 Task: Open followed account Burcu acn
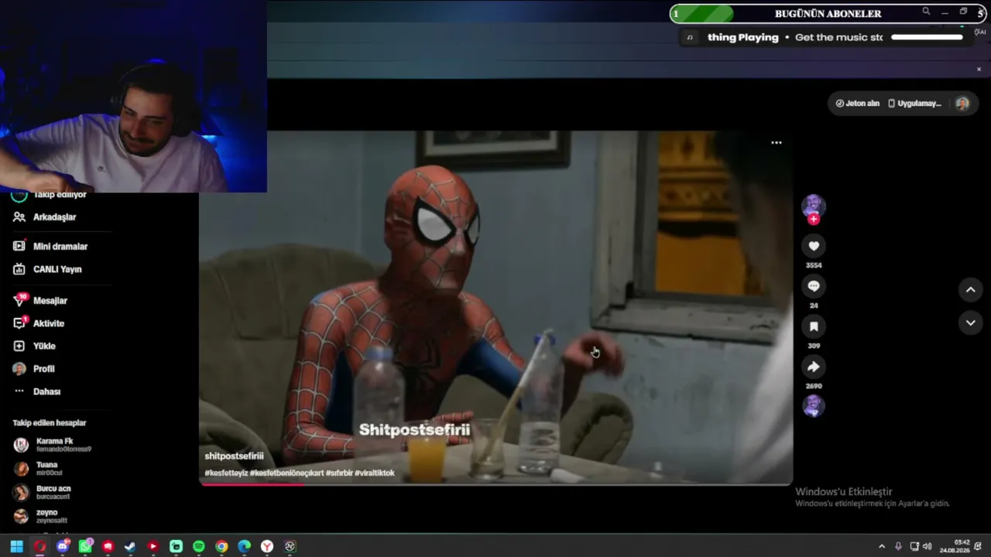(x=43, y=493)
